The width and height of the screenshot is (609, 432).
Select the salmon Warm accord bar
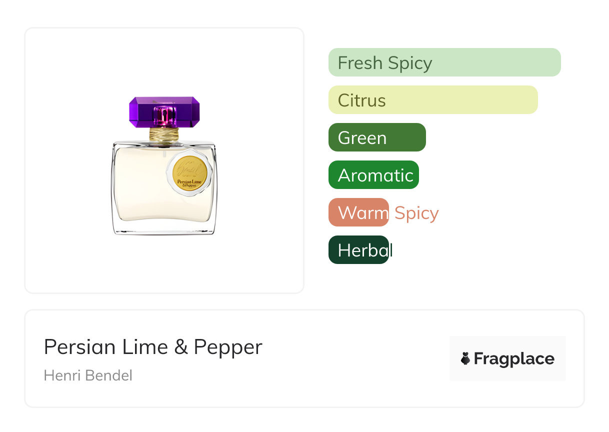tap(358, 212)
